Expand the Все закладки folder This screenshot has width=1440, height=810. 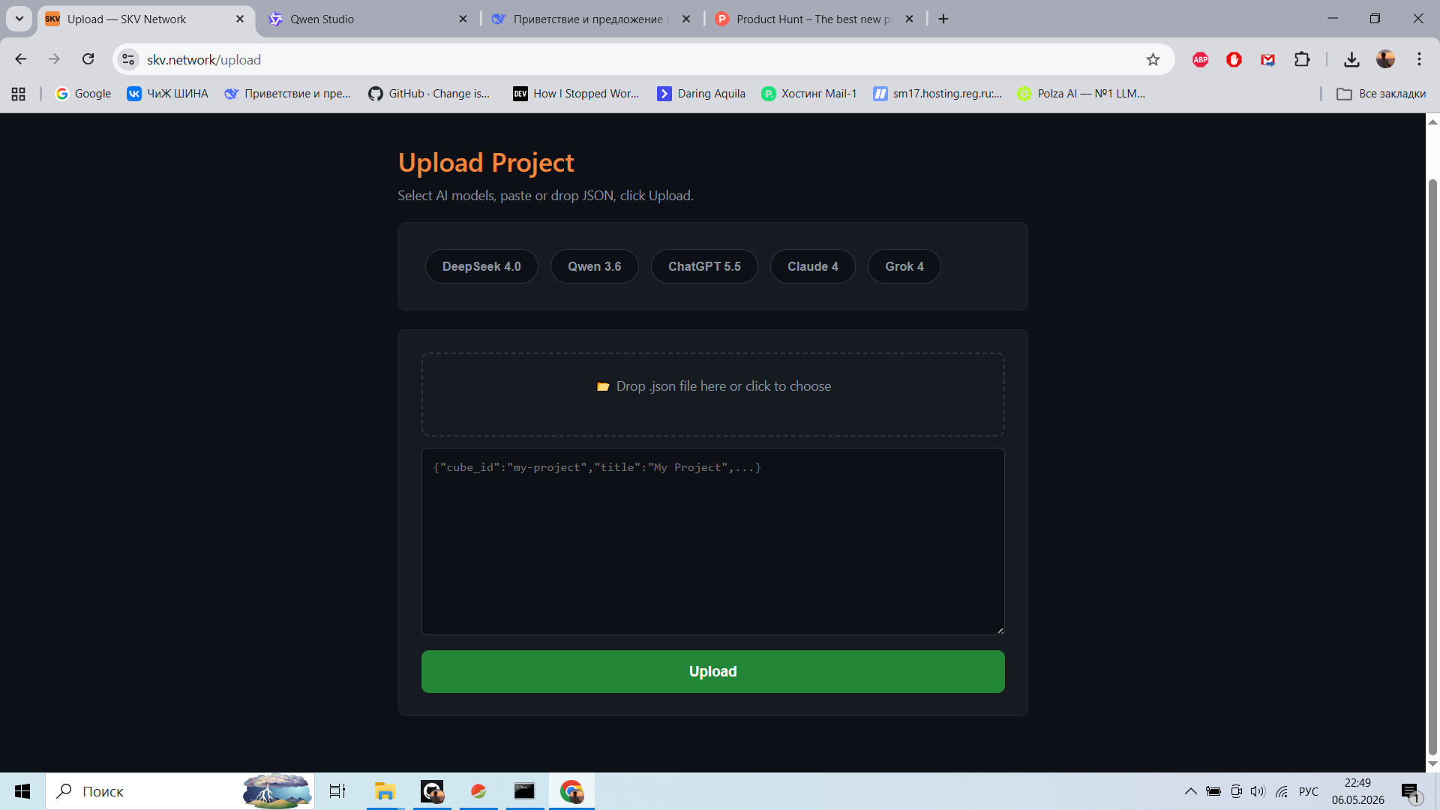(x=1381, y=94)
